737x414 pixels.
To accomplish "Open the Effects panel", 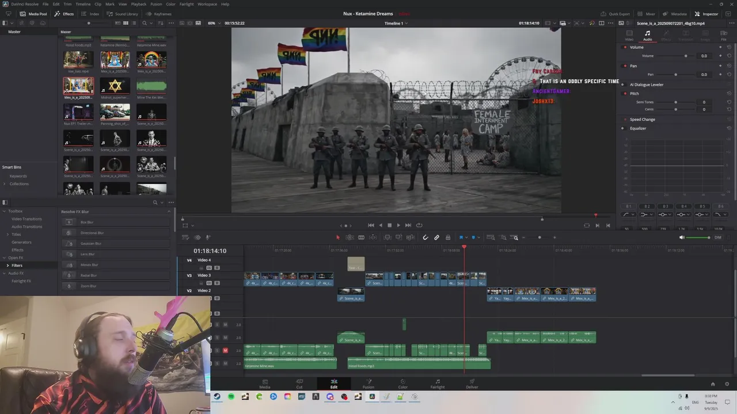I will click(64, 14).
